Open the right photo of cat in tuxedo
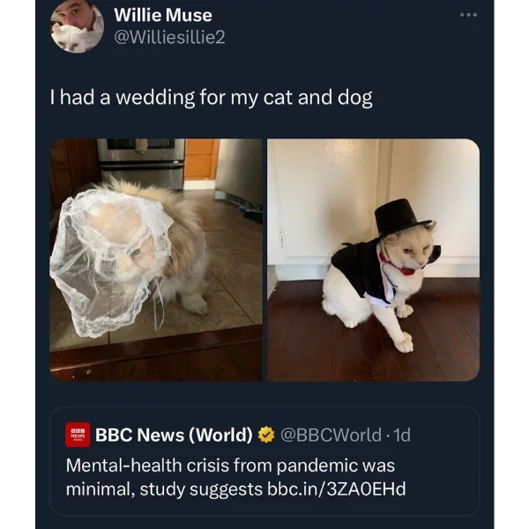The height and width of the screenshot is (529, 529). (373, 259)
